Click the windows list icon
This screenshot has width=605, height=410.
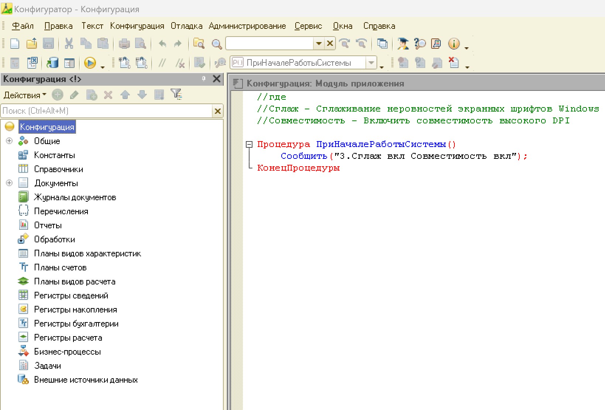(x=382, y=44)
